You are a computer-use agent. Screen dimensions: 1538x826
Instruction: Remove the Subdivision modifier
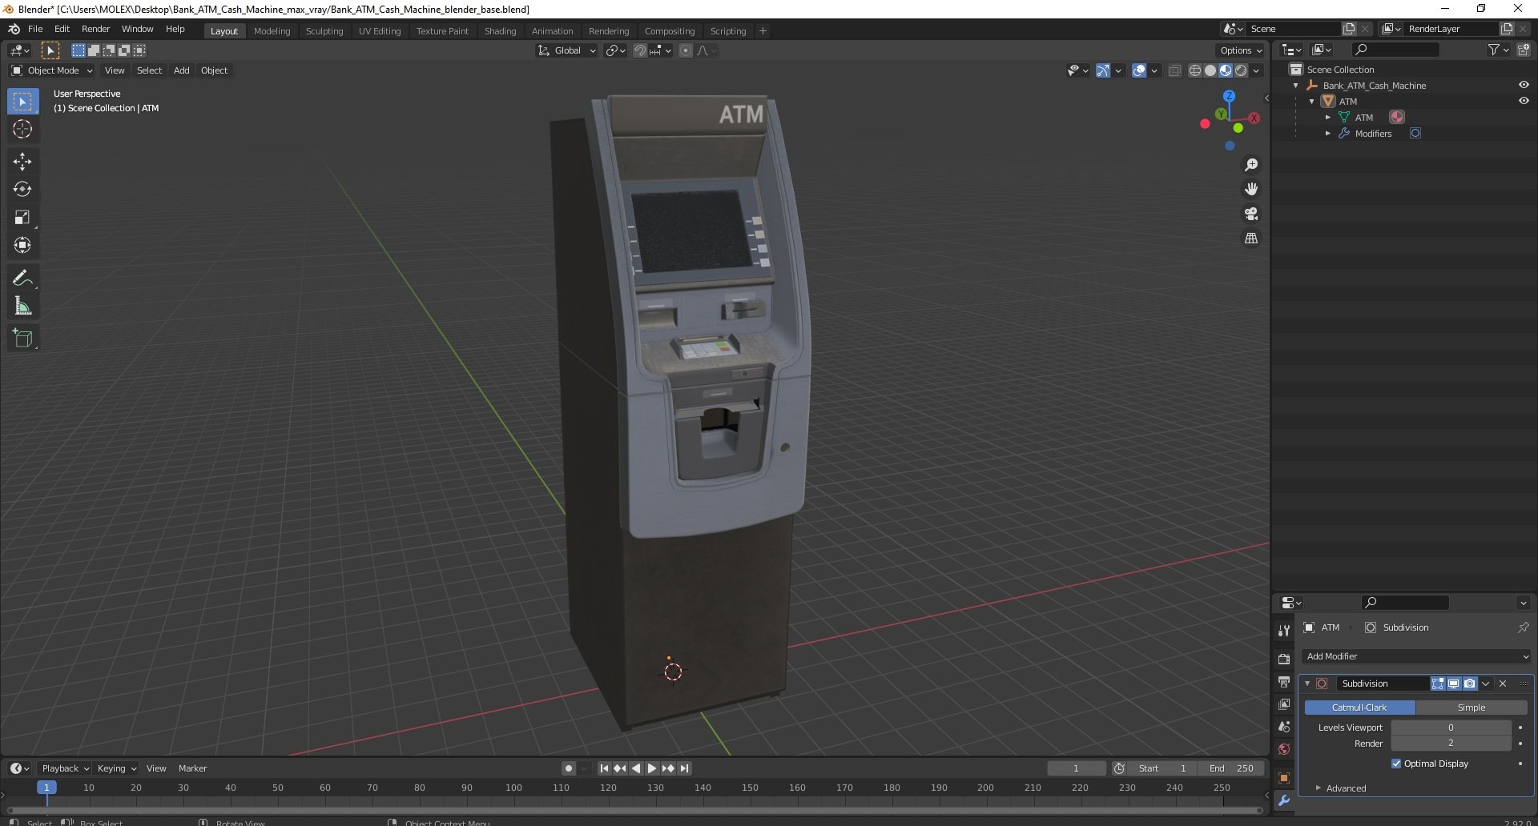pos(1503,684)
